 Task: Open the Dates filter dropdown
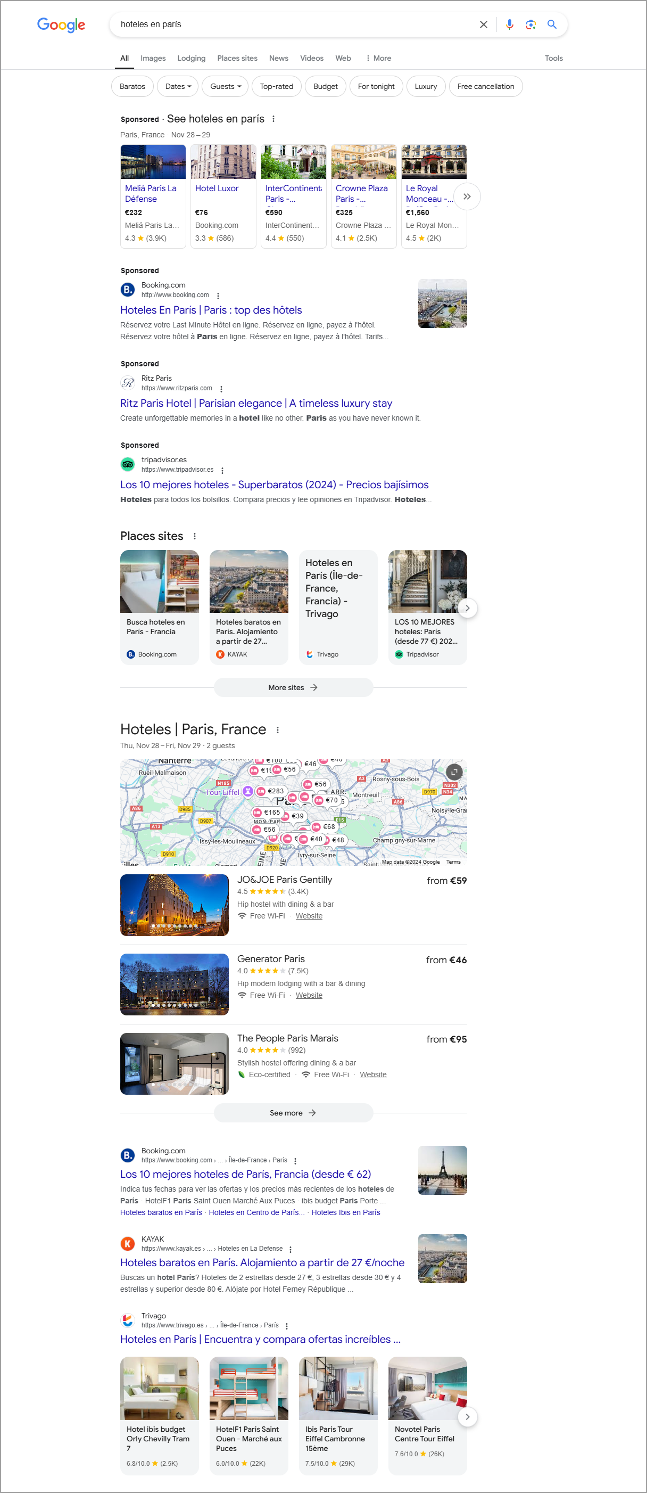(x=178, y=86)
